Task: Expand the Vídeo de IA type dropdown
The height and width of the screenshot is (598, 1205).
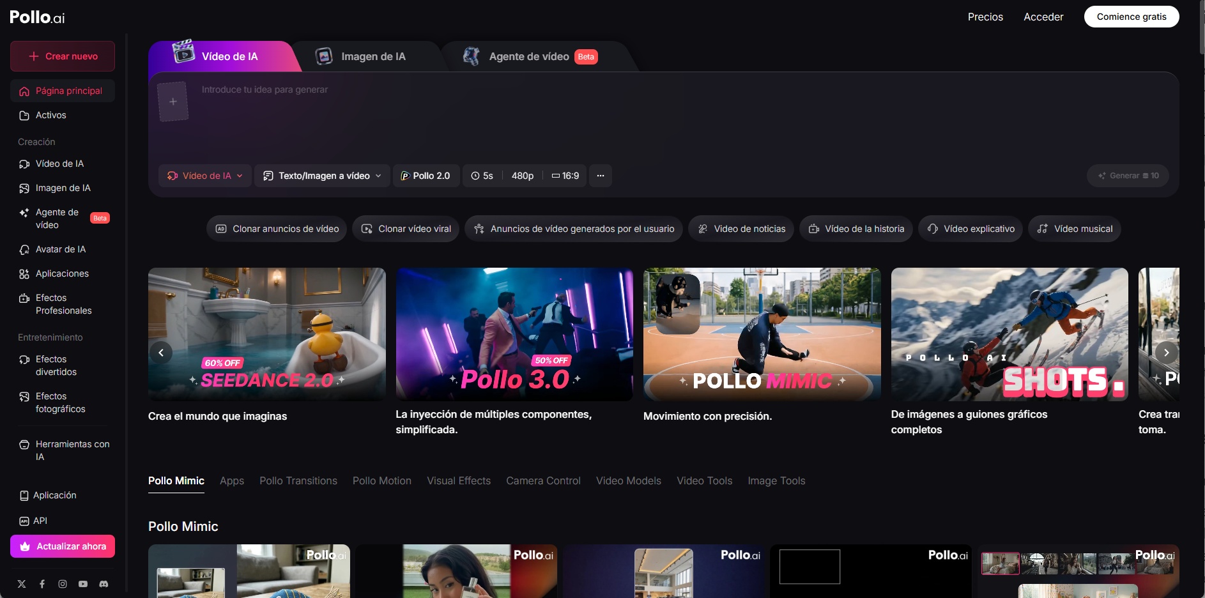Action: [205, 176]
